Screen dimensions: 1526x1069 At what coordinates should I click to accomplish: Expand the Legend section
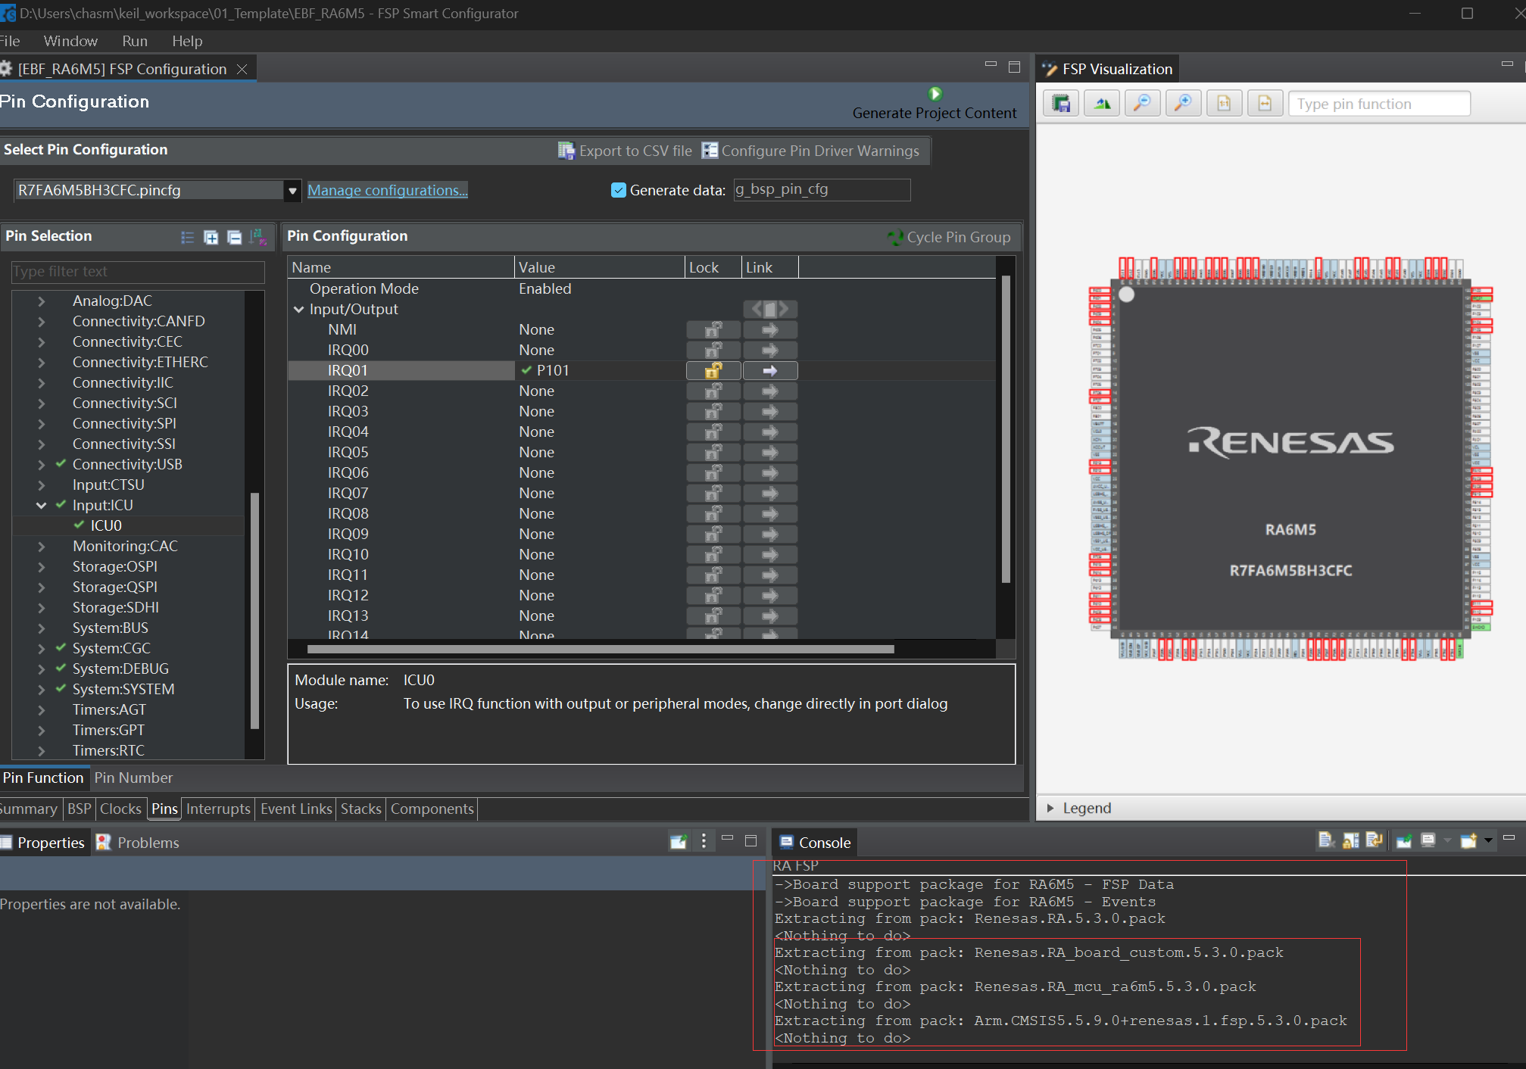[1050, 808]
